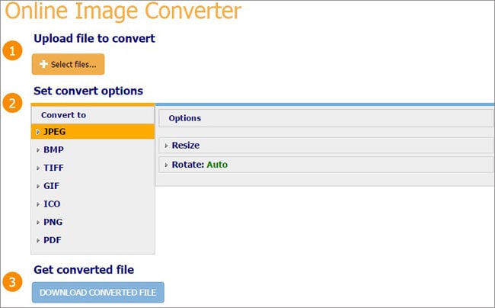Viewport: 495px width, 308px height.
Task: Select the JPEG format entry
Action: [93, 131]
